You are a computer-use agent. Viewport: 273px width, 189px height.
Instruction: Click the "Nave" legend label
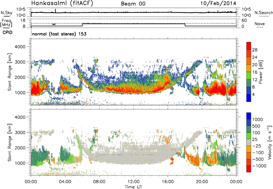260,24
